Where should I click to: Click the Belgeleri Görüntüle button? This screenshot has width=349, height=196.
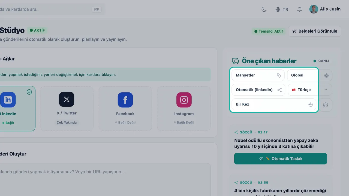(315, 31)
